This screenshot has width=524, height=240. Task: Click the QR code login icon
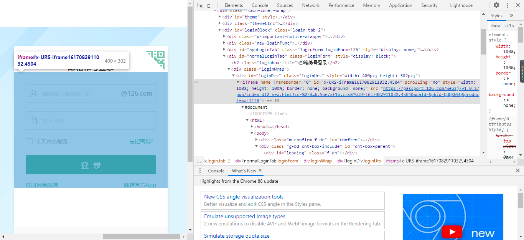[155, 60]
